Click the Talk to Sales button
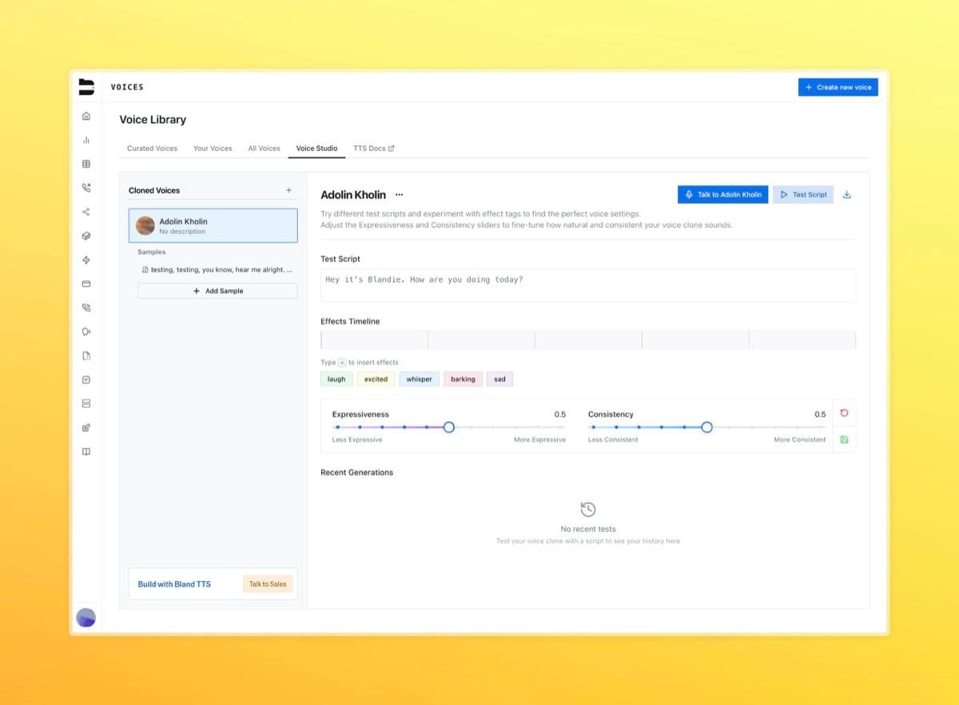 click(268, 584)
